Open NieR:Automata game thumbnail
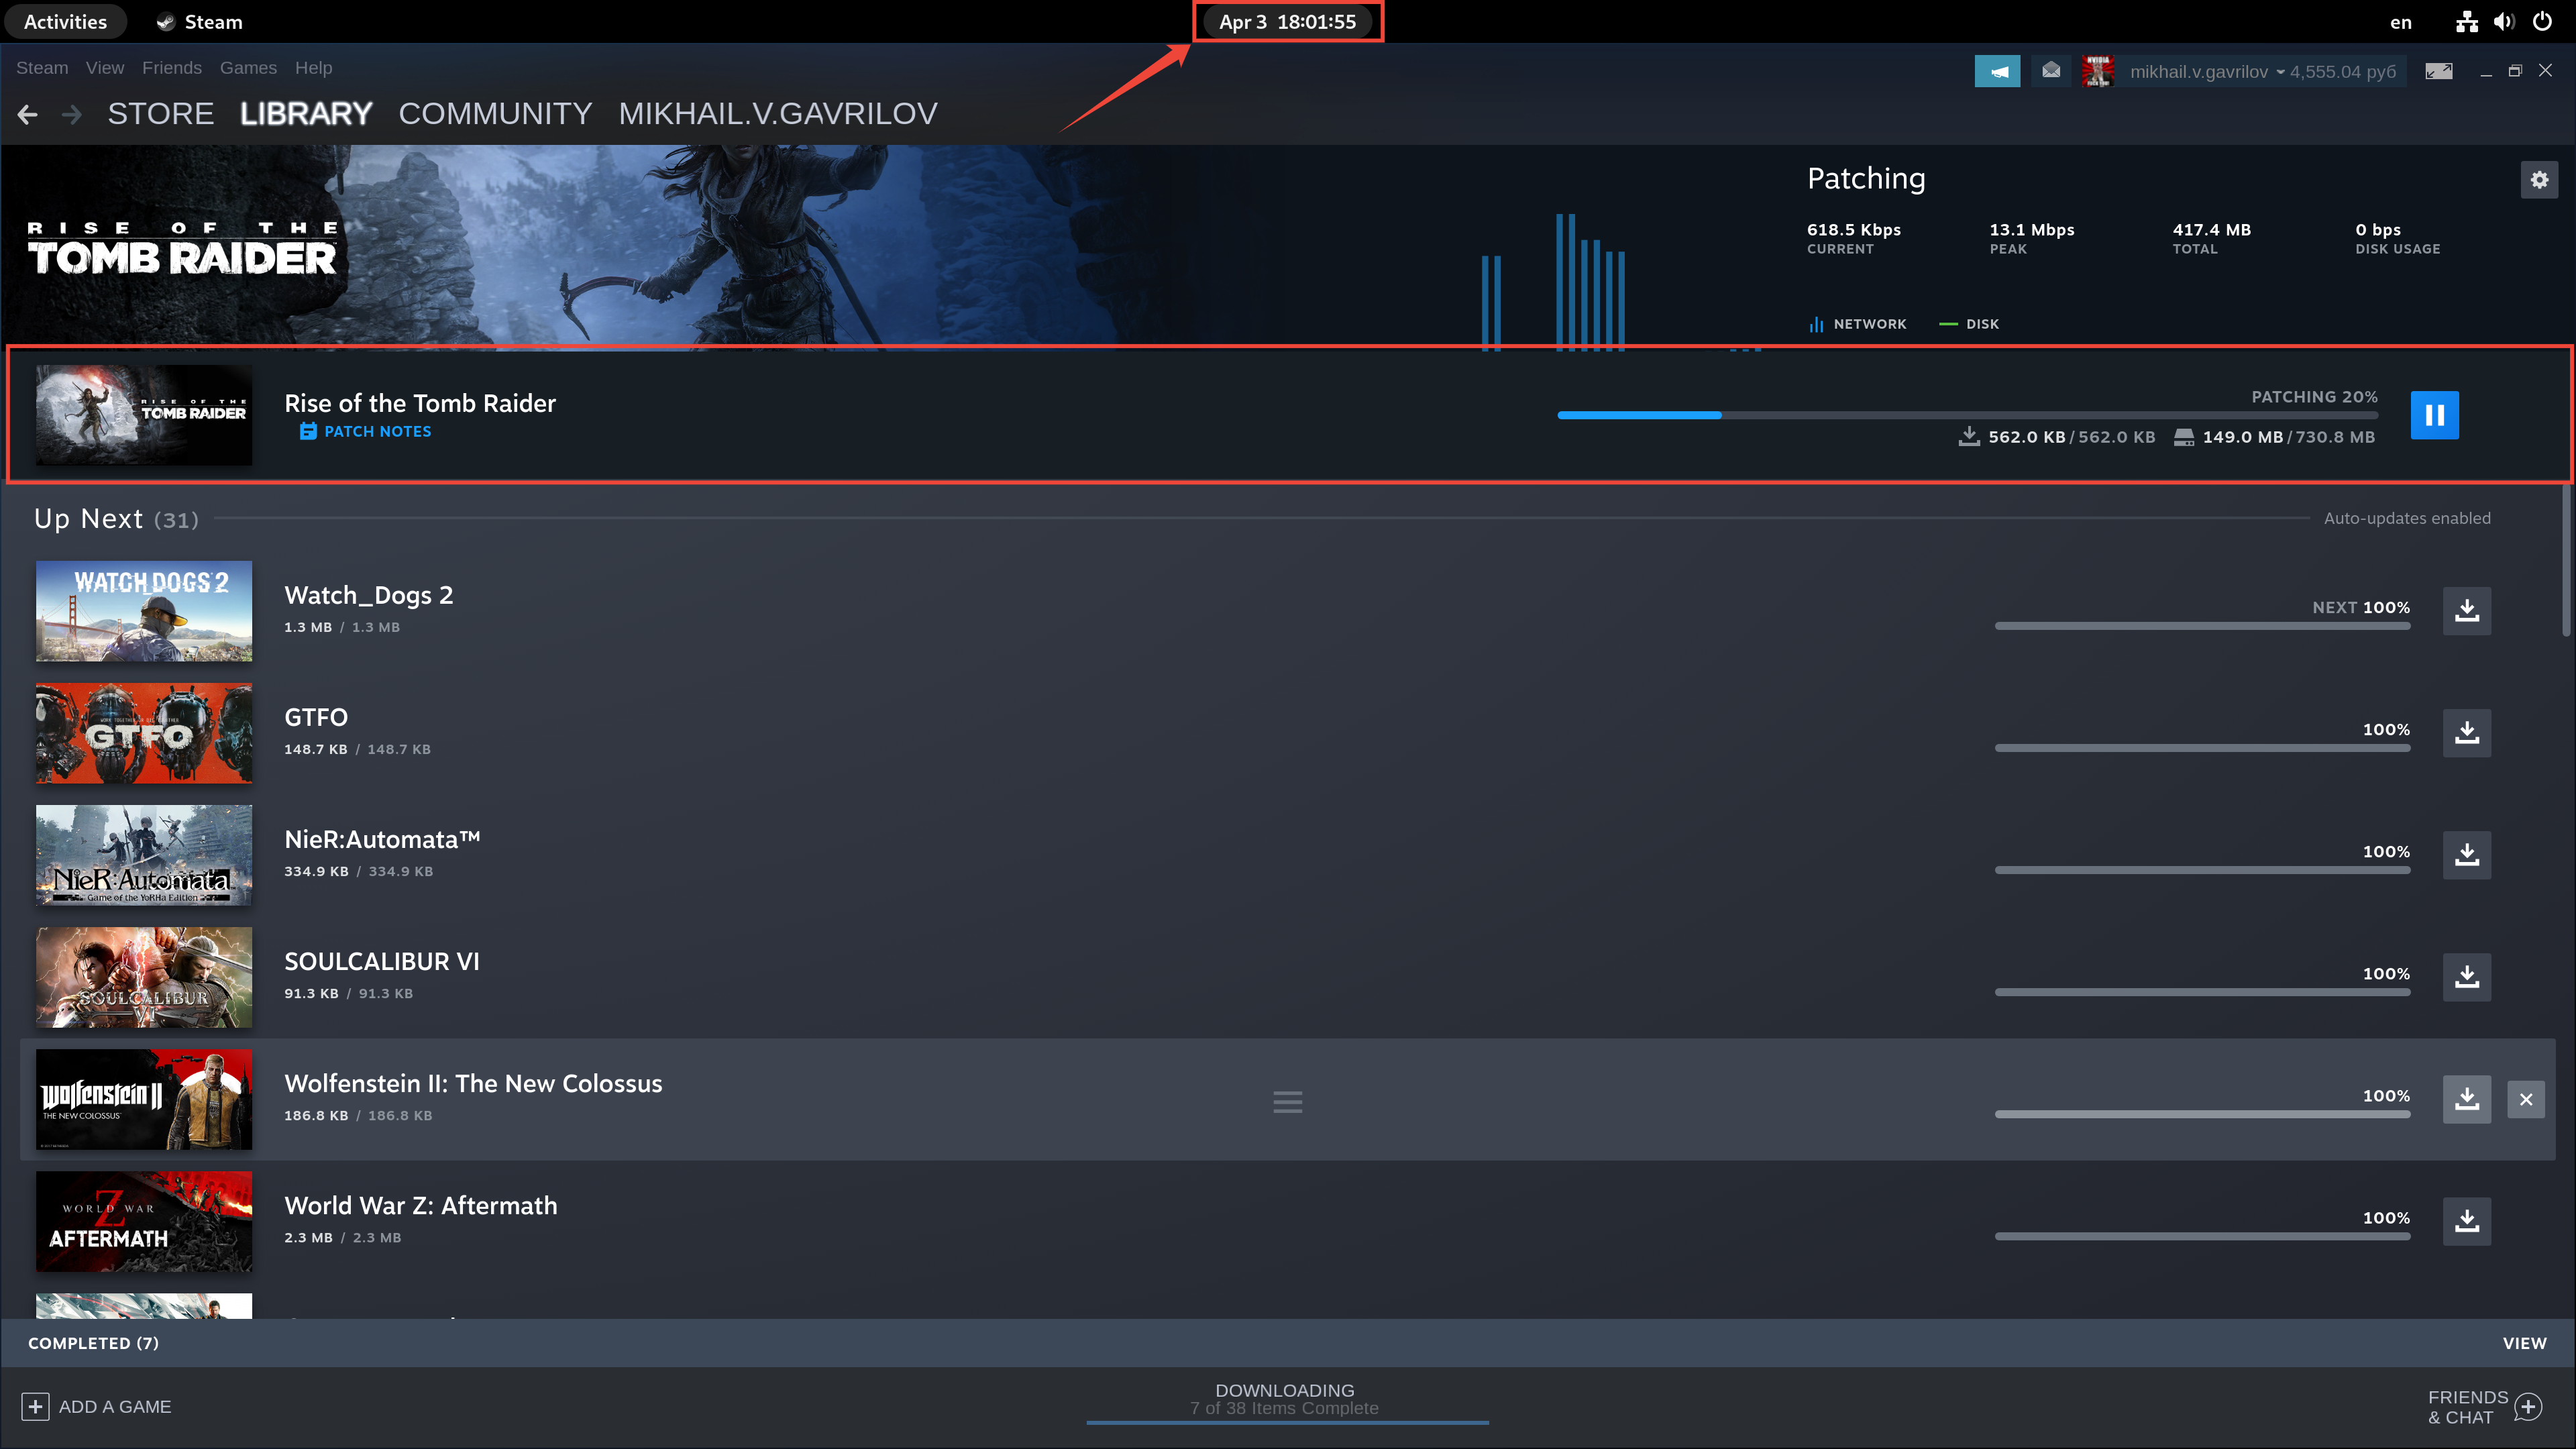 coord(144,855)
